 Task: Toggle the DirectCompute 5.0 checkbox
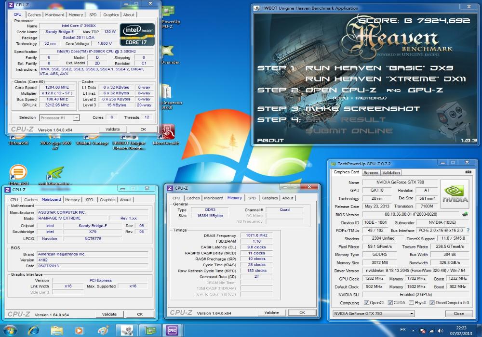coord(432,303)
